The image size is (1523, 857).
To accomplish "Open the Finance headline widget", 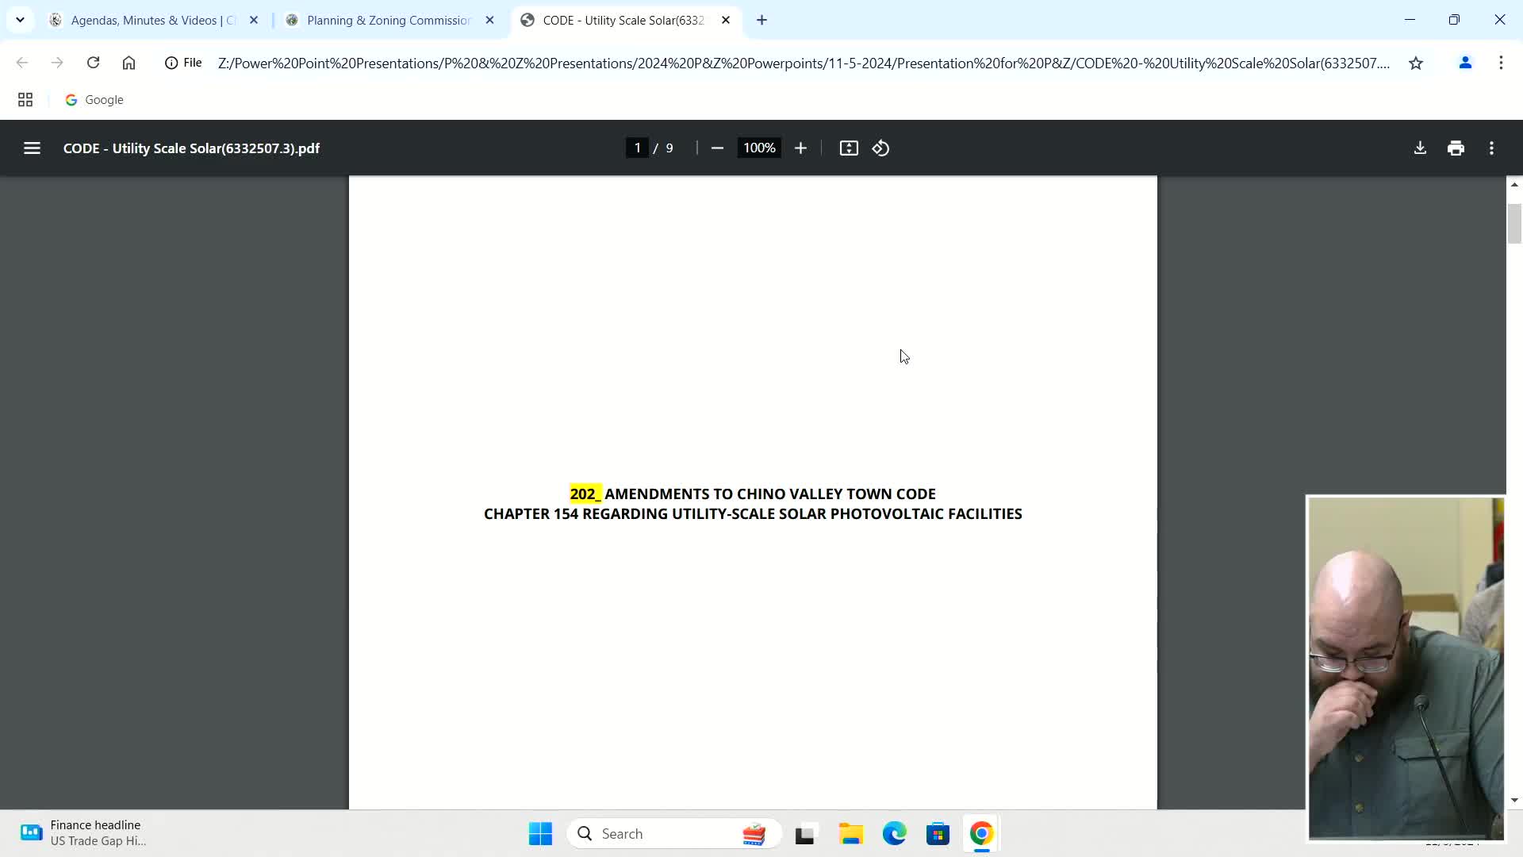I will pyautogui.click(x=83, y=833).
